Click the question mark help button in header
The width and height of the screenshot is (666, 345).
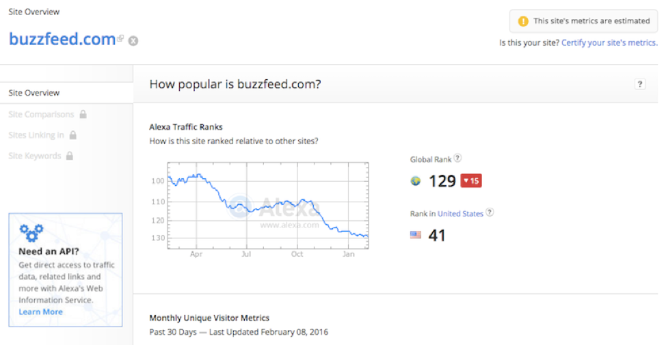[639, 84]
